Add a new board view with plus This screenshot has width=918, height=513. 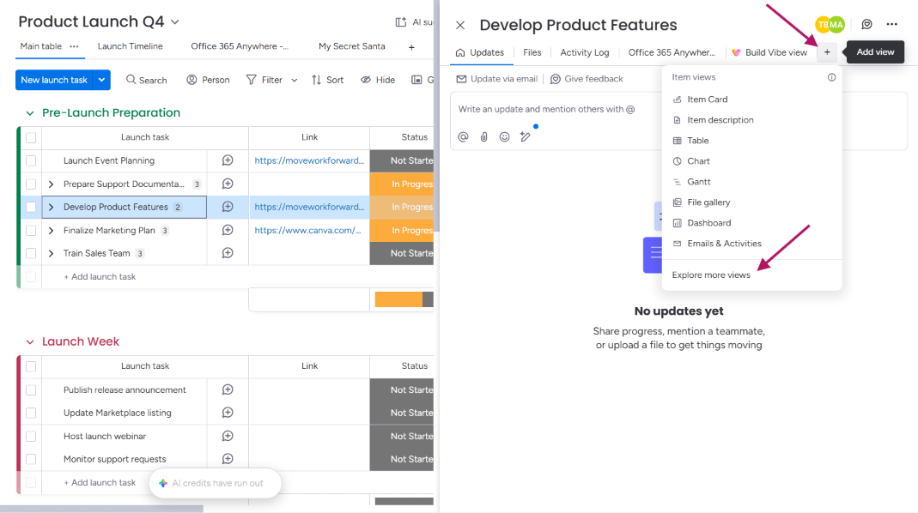(x=411, y=47)
